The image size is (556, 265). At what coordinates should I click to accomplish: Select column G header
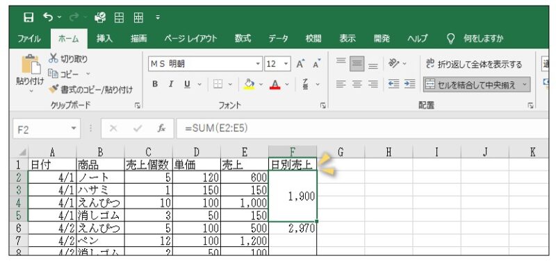[x=341, y=152]
